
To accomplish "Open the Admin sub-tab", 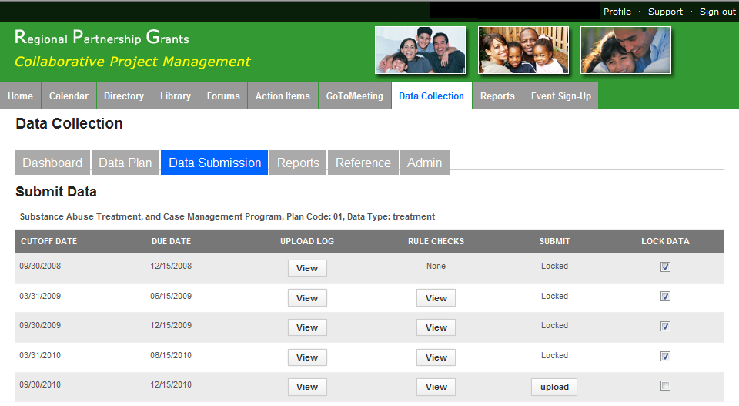I will pos(425,163).
